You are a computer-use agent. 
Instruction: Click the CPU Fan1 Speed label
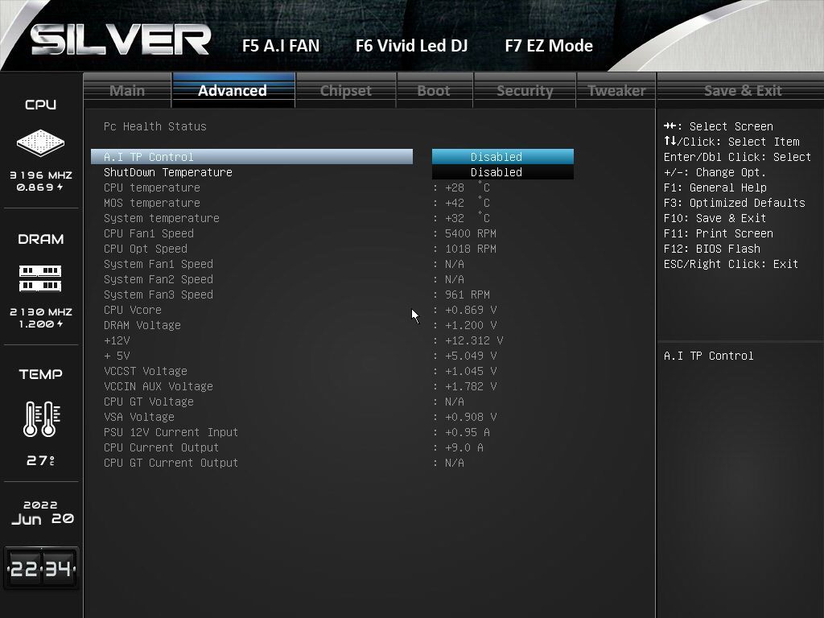[149, 233]
